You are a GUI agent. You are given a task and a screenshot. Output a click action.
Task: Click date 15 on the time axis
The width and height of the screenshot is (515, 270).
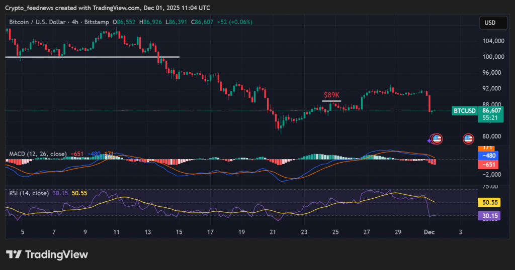[179, 232]
